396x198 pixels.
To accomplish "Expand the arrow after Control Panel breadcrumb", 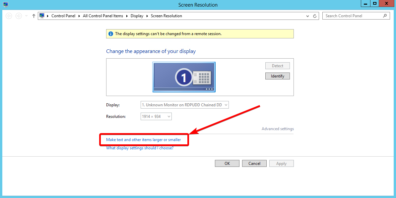I will pos(79,16).
